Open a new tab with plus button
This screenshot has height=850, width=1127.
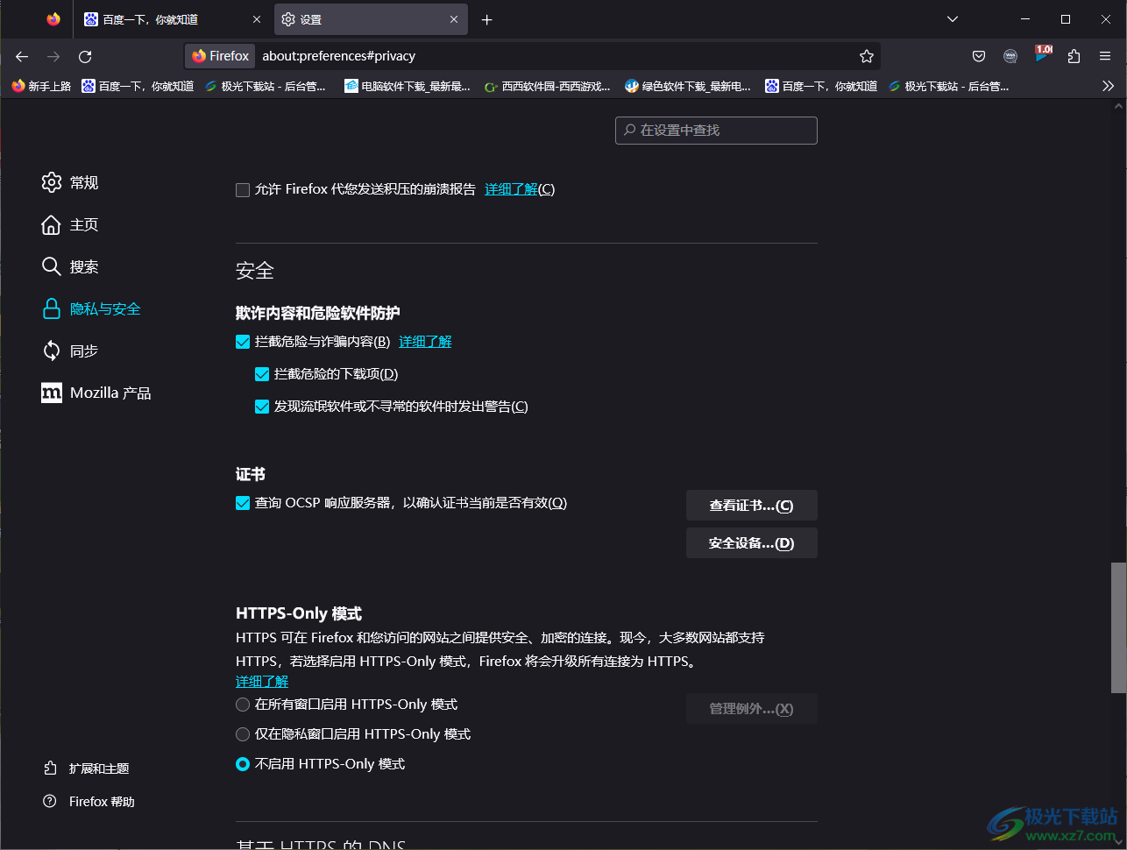(487, 19)
